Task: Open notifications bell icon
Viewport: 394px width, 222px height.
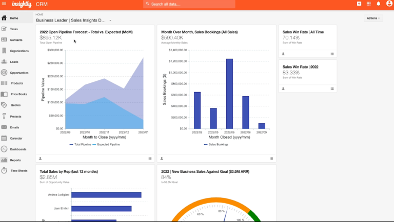Action: pos(379,4)
